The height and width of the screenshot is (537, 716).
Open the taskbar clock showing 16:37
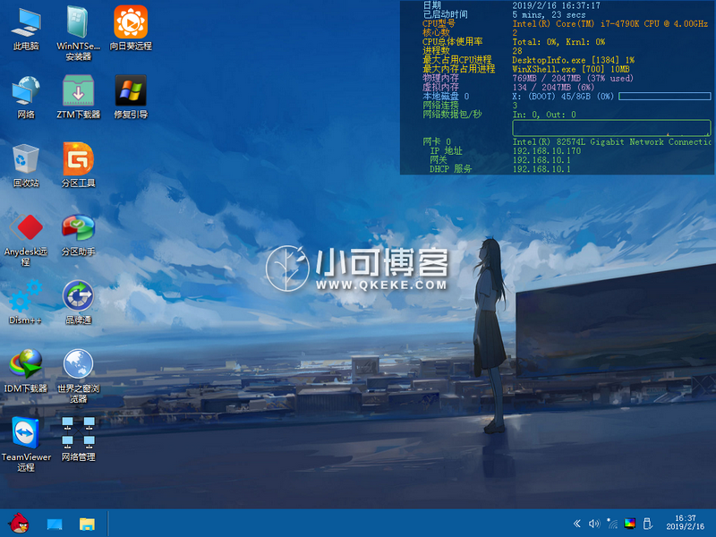point(685,523)
